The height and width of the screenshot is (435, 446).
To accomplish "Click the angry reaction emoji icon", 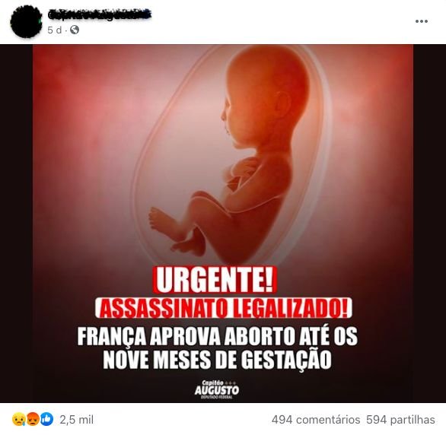I will 33,419.
